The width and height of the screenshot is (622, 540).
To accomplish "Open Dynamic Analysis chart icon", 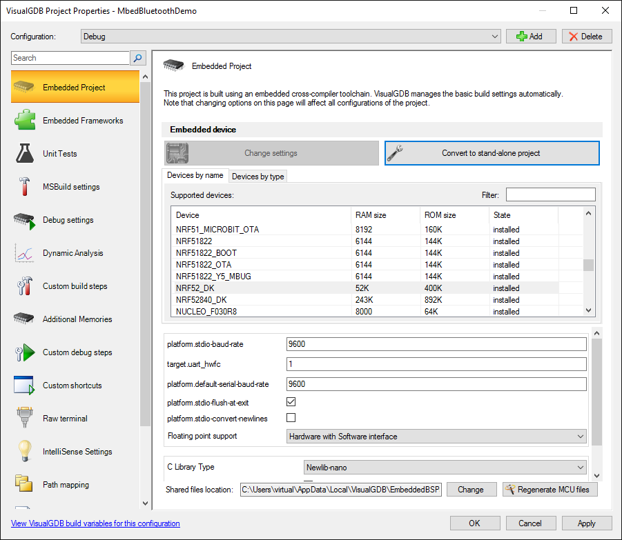I will (25, 253).
